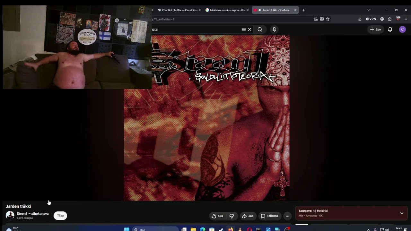Screen dimensions: 411x231
Task: Start voice search with the microphone
Action: point(274,30)
